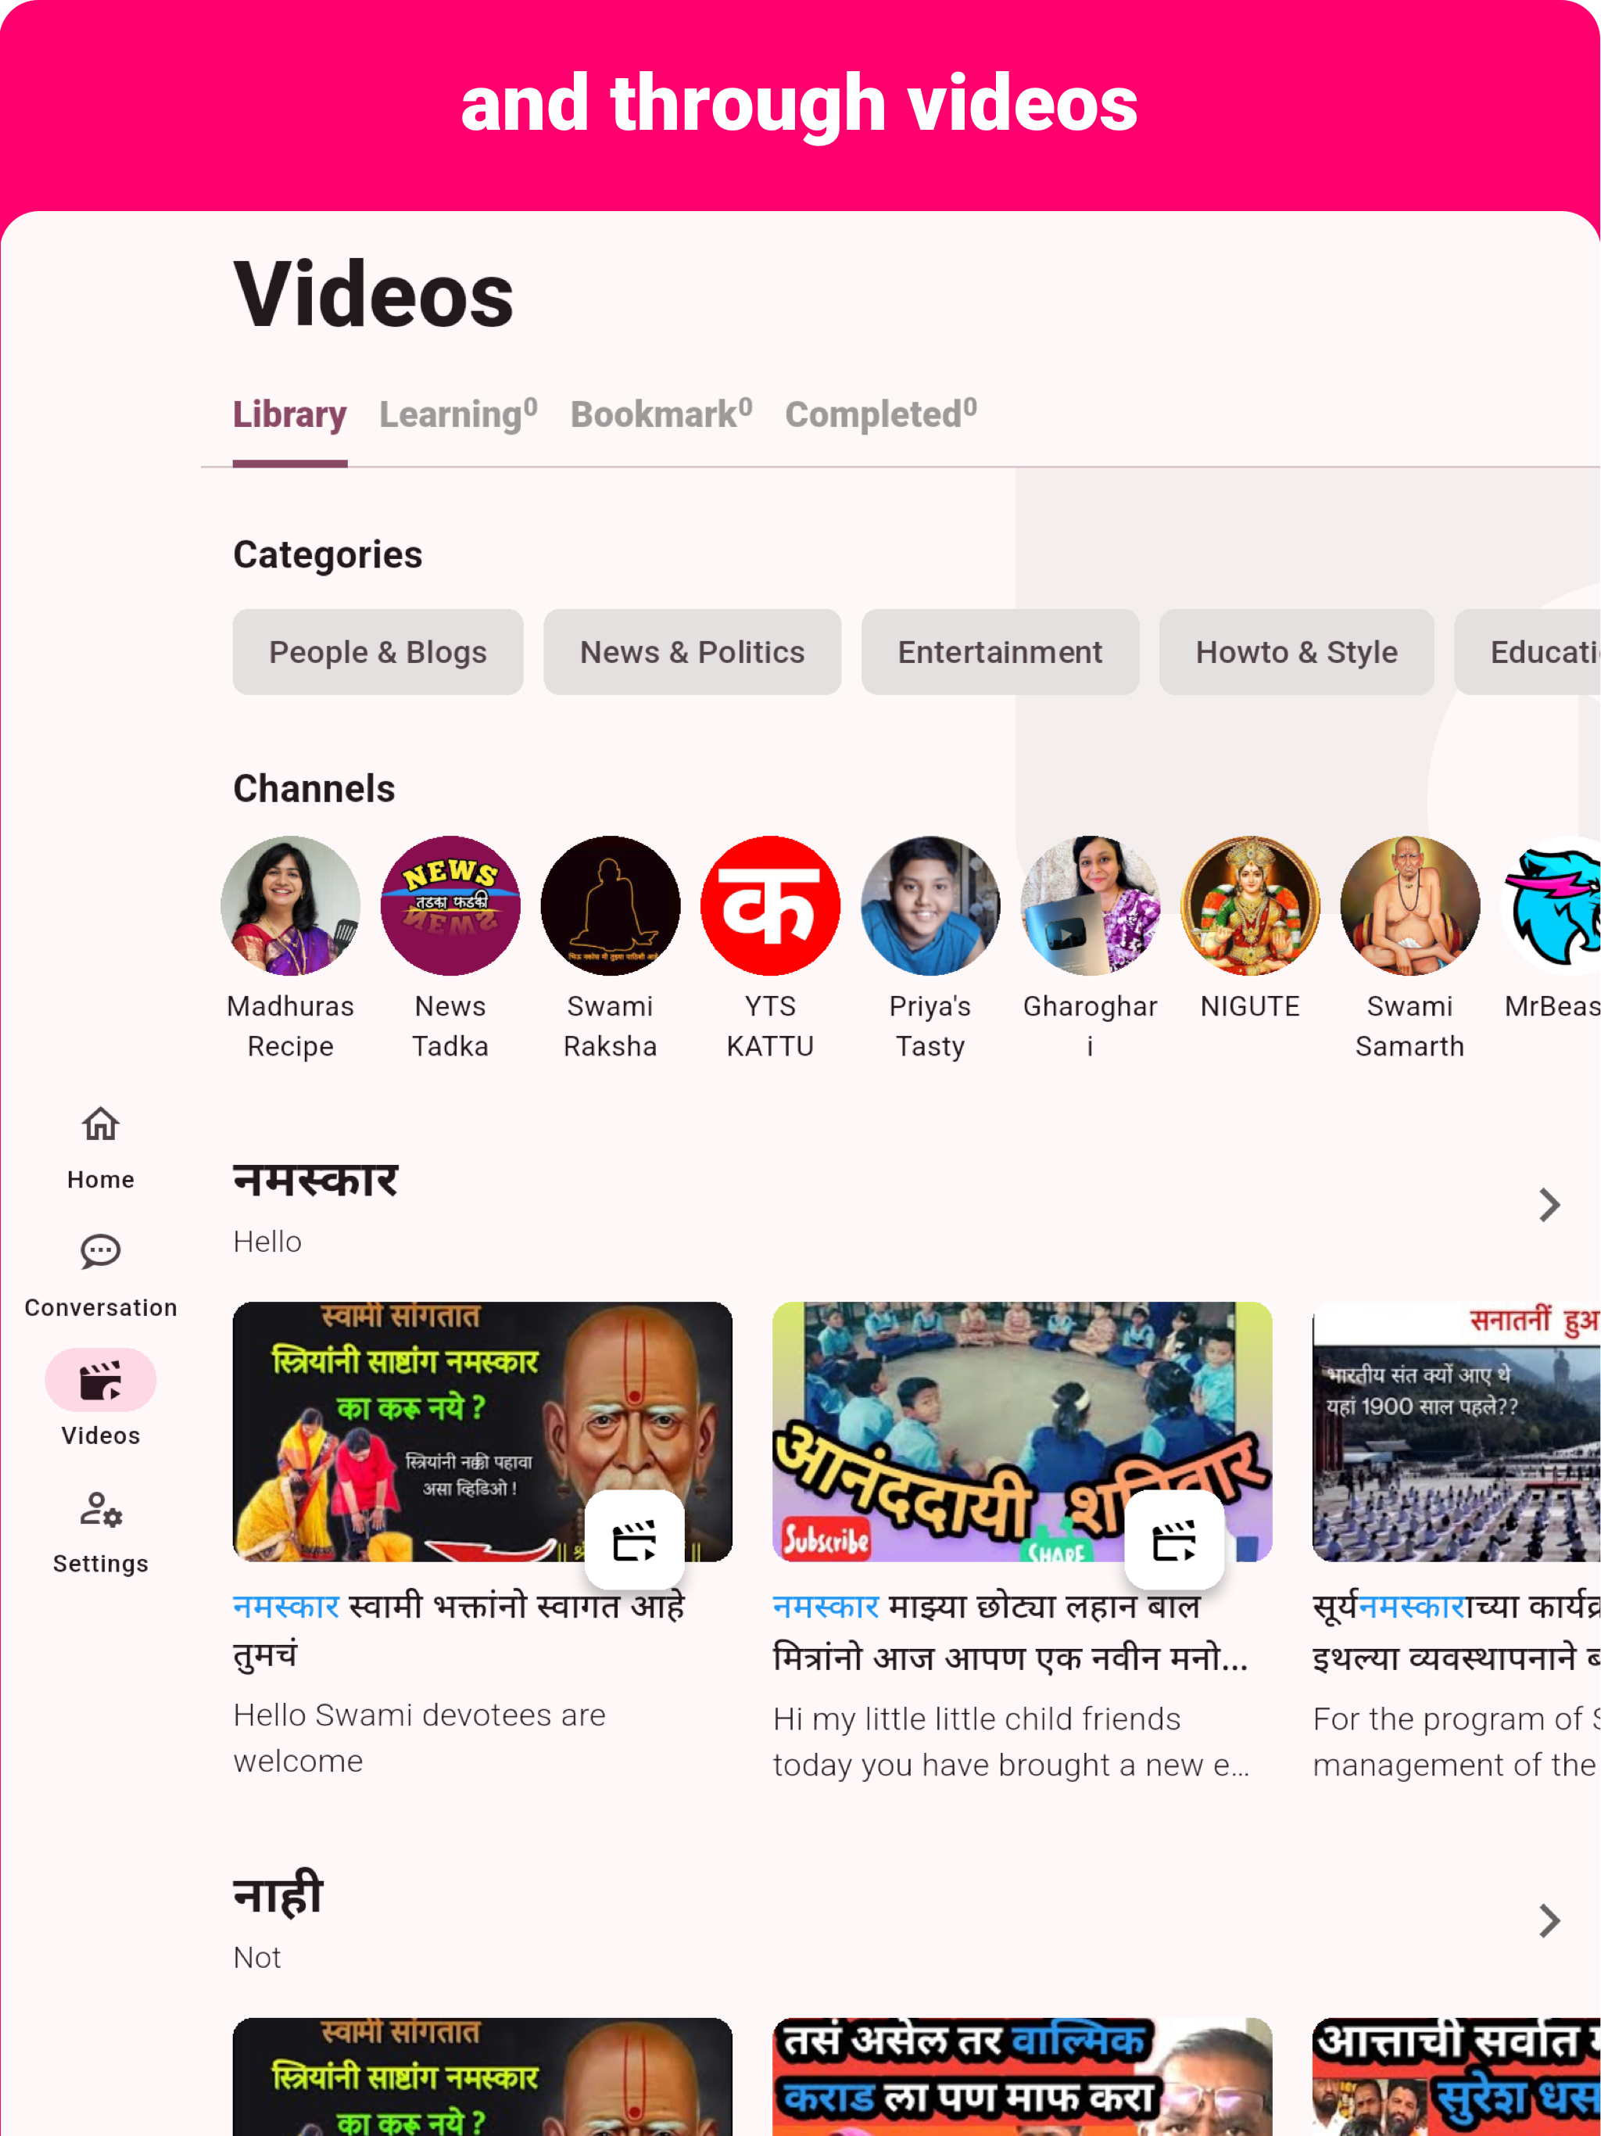Screen dimensions: 1601x2136
Task: Expand the नाही Not section arrow
Action: click(1550, 1921)
